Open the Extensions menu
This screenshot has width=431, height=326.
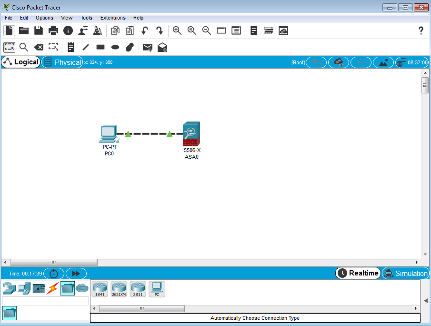pyautogui.click(x=113, y=18)
